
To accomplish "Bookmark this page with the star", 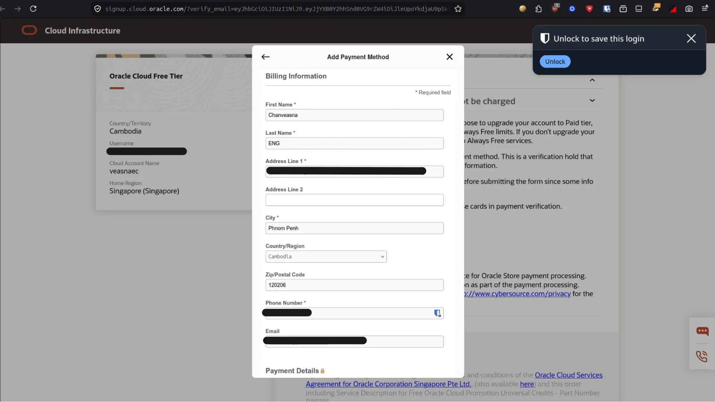I will tap(458, 9).
